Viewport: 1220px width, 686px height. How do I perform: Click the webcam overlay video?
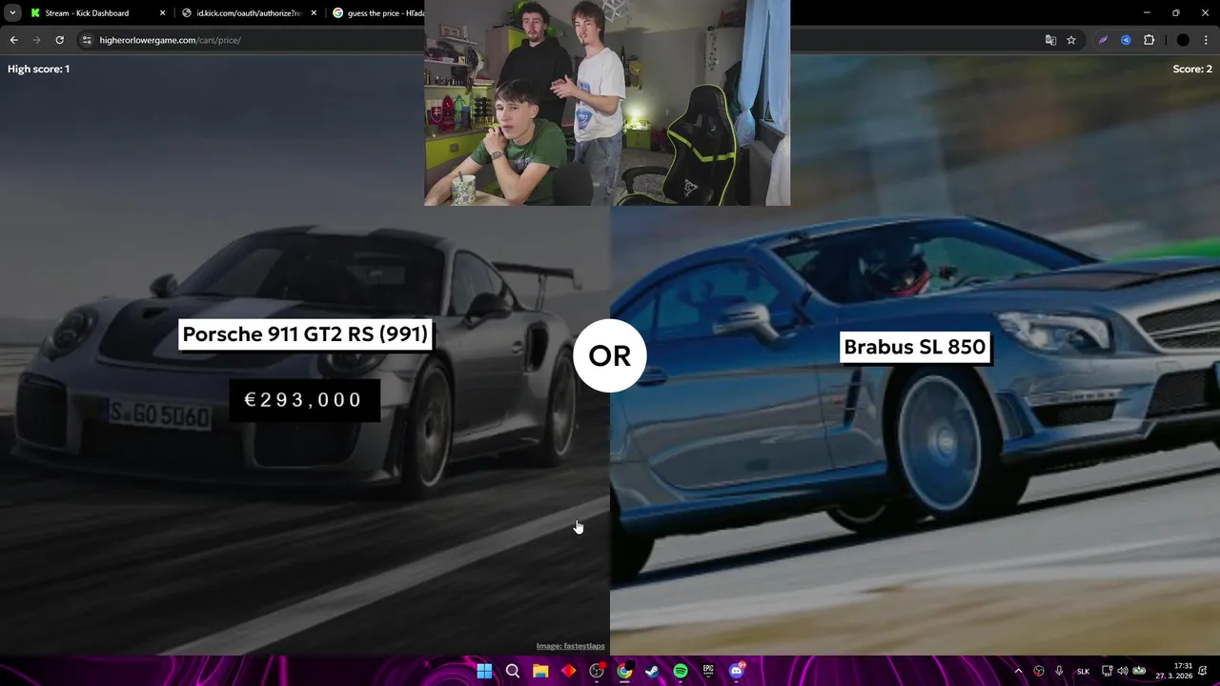pos(607,103)
